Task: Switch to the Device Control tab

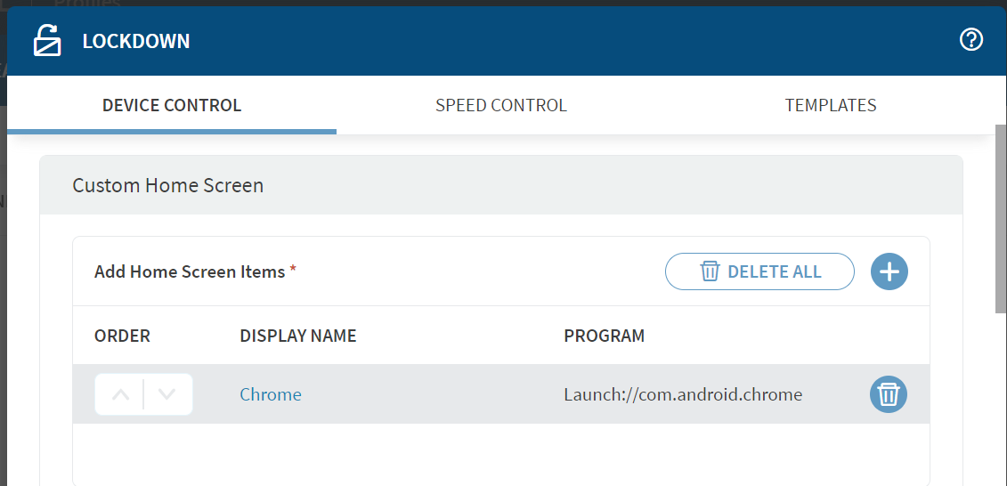Action: coord(172,105)
